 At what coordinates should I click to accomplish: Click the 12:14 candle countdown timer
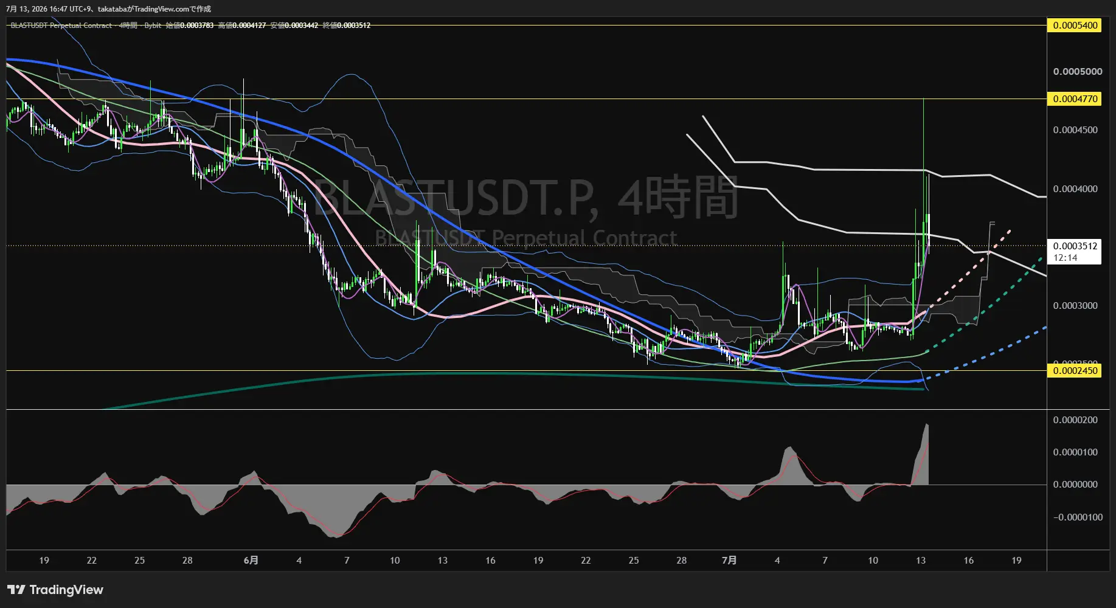pos(1066,258)
